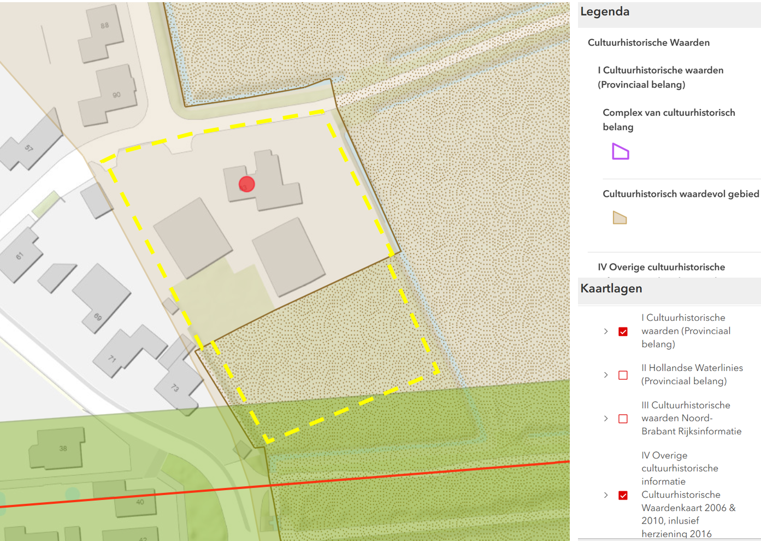Enable III Cultuurhistorische waarden Noord-Brabant layer
Viewport: 761px width, 541px height.
click(x=623, y=419)
